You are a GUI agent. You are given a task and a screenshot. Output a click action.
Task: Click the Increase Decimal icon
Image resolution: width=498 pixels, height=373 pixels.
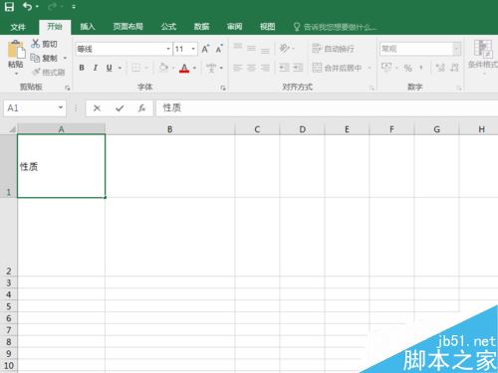[440, 68]
